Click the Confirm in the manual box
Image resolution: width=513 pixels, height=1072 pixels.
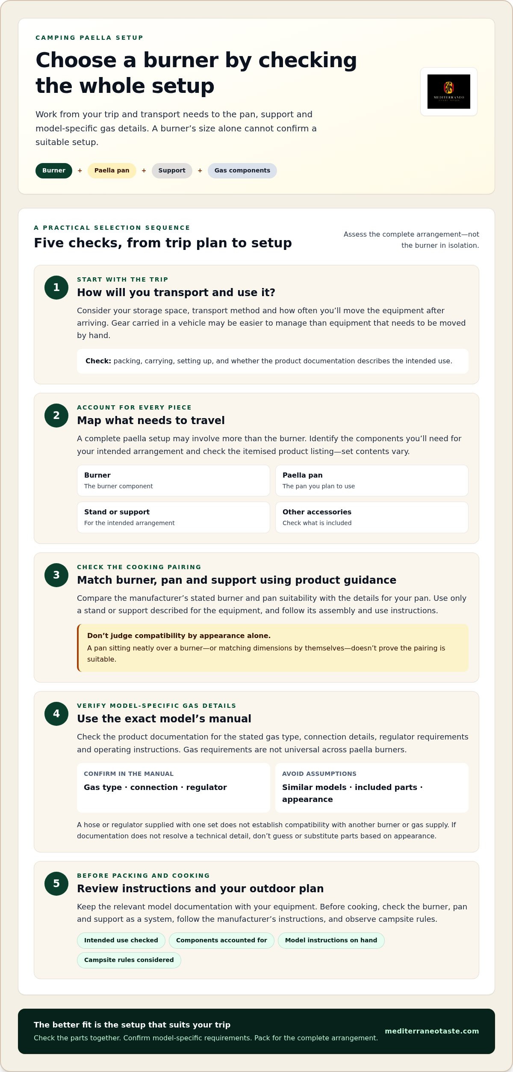[174, 788]
